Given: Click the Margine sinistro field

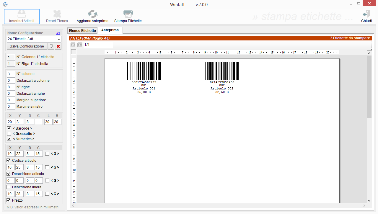Looking at the screenshot, I should pos(11,107).
